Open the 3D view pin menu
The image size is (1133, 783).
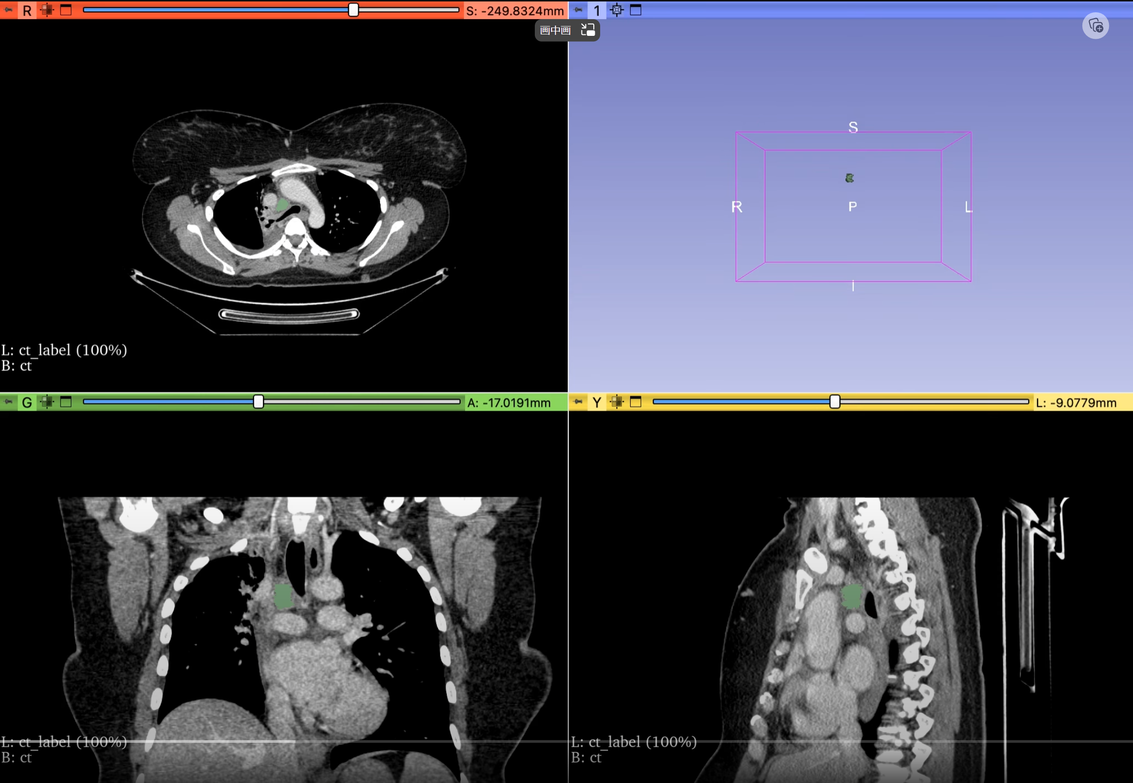click(578, 10)
